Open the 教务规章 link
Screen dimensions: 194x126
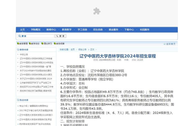point(60,44)
